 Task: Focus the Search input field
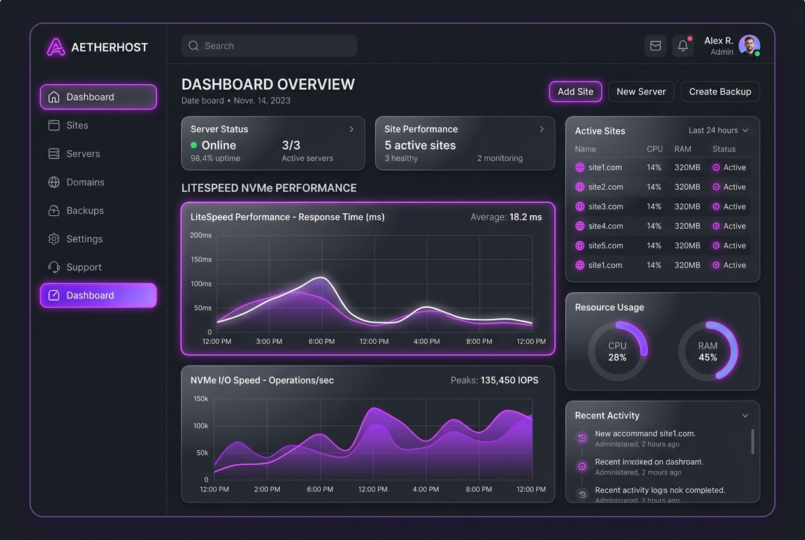coord(269,46)
